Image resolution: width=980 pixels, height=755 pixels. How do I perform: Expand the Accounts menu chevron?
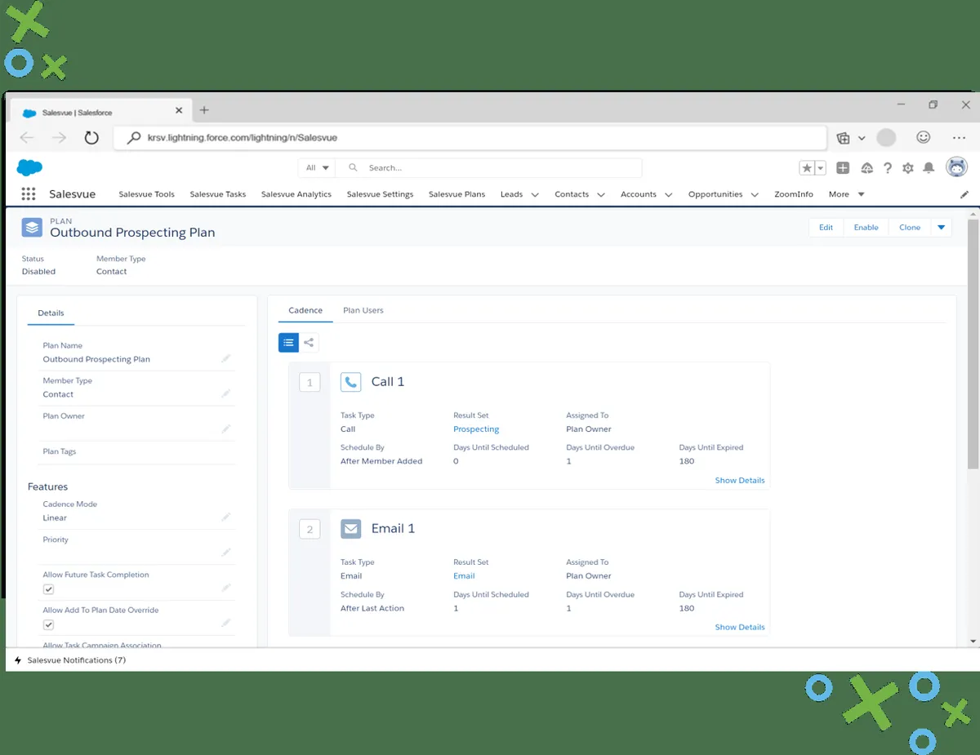[x=668, y=194]
